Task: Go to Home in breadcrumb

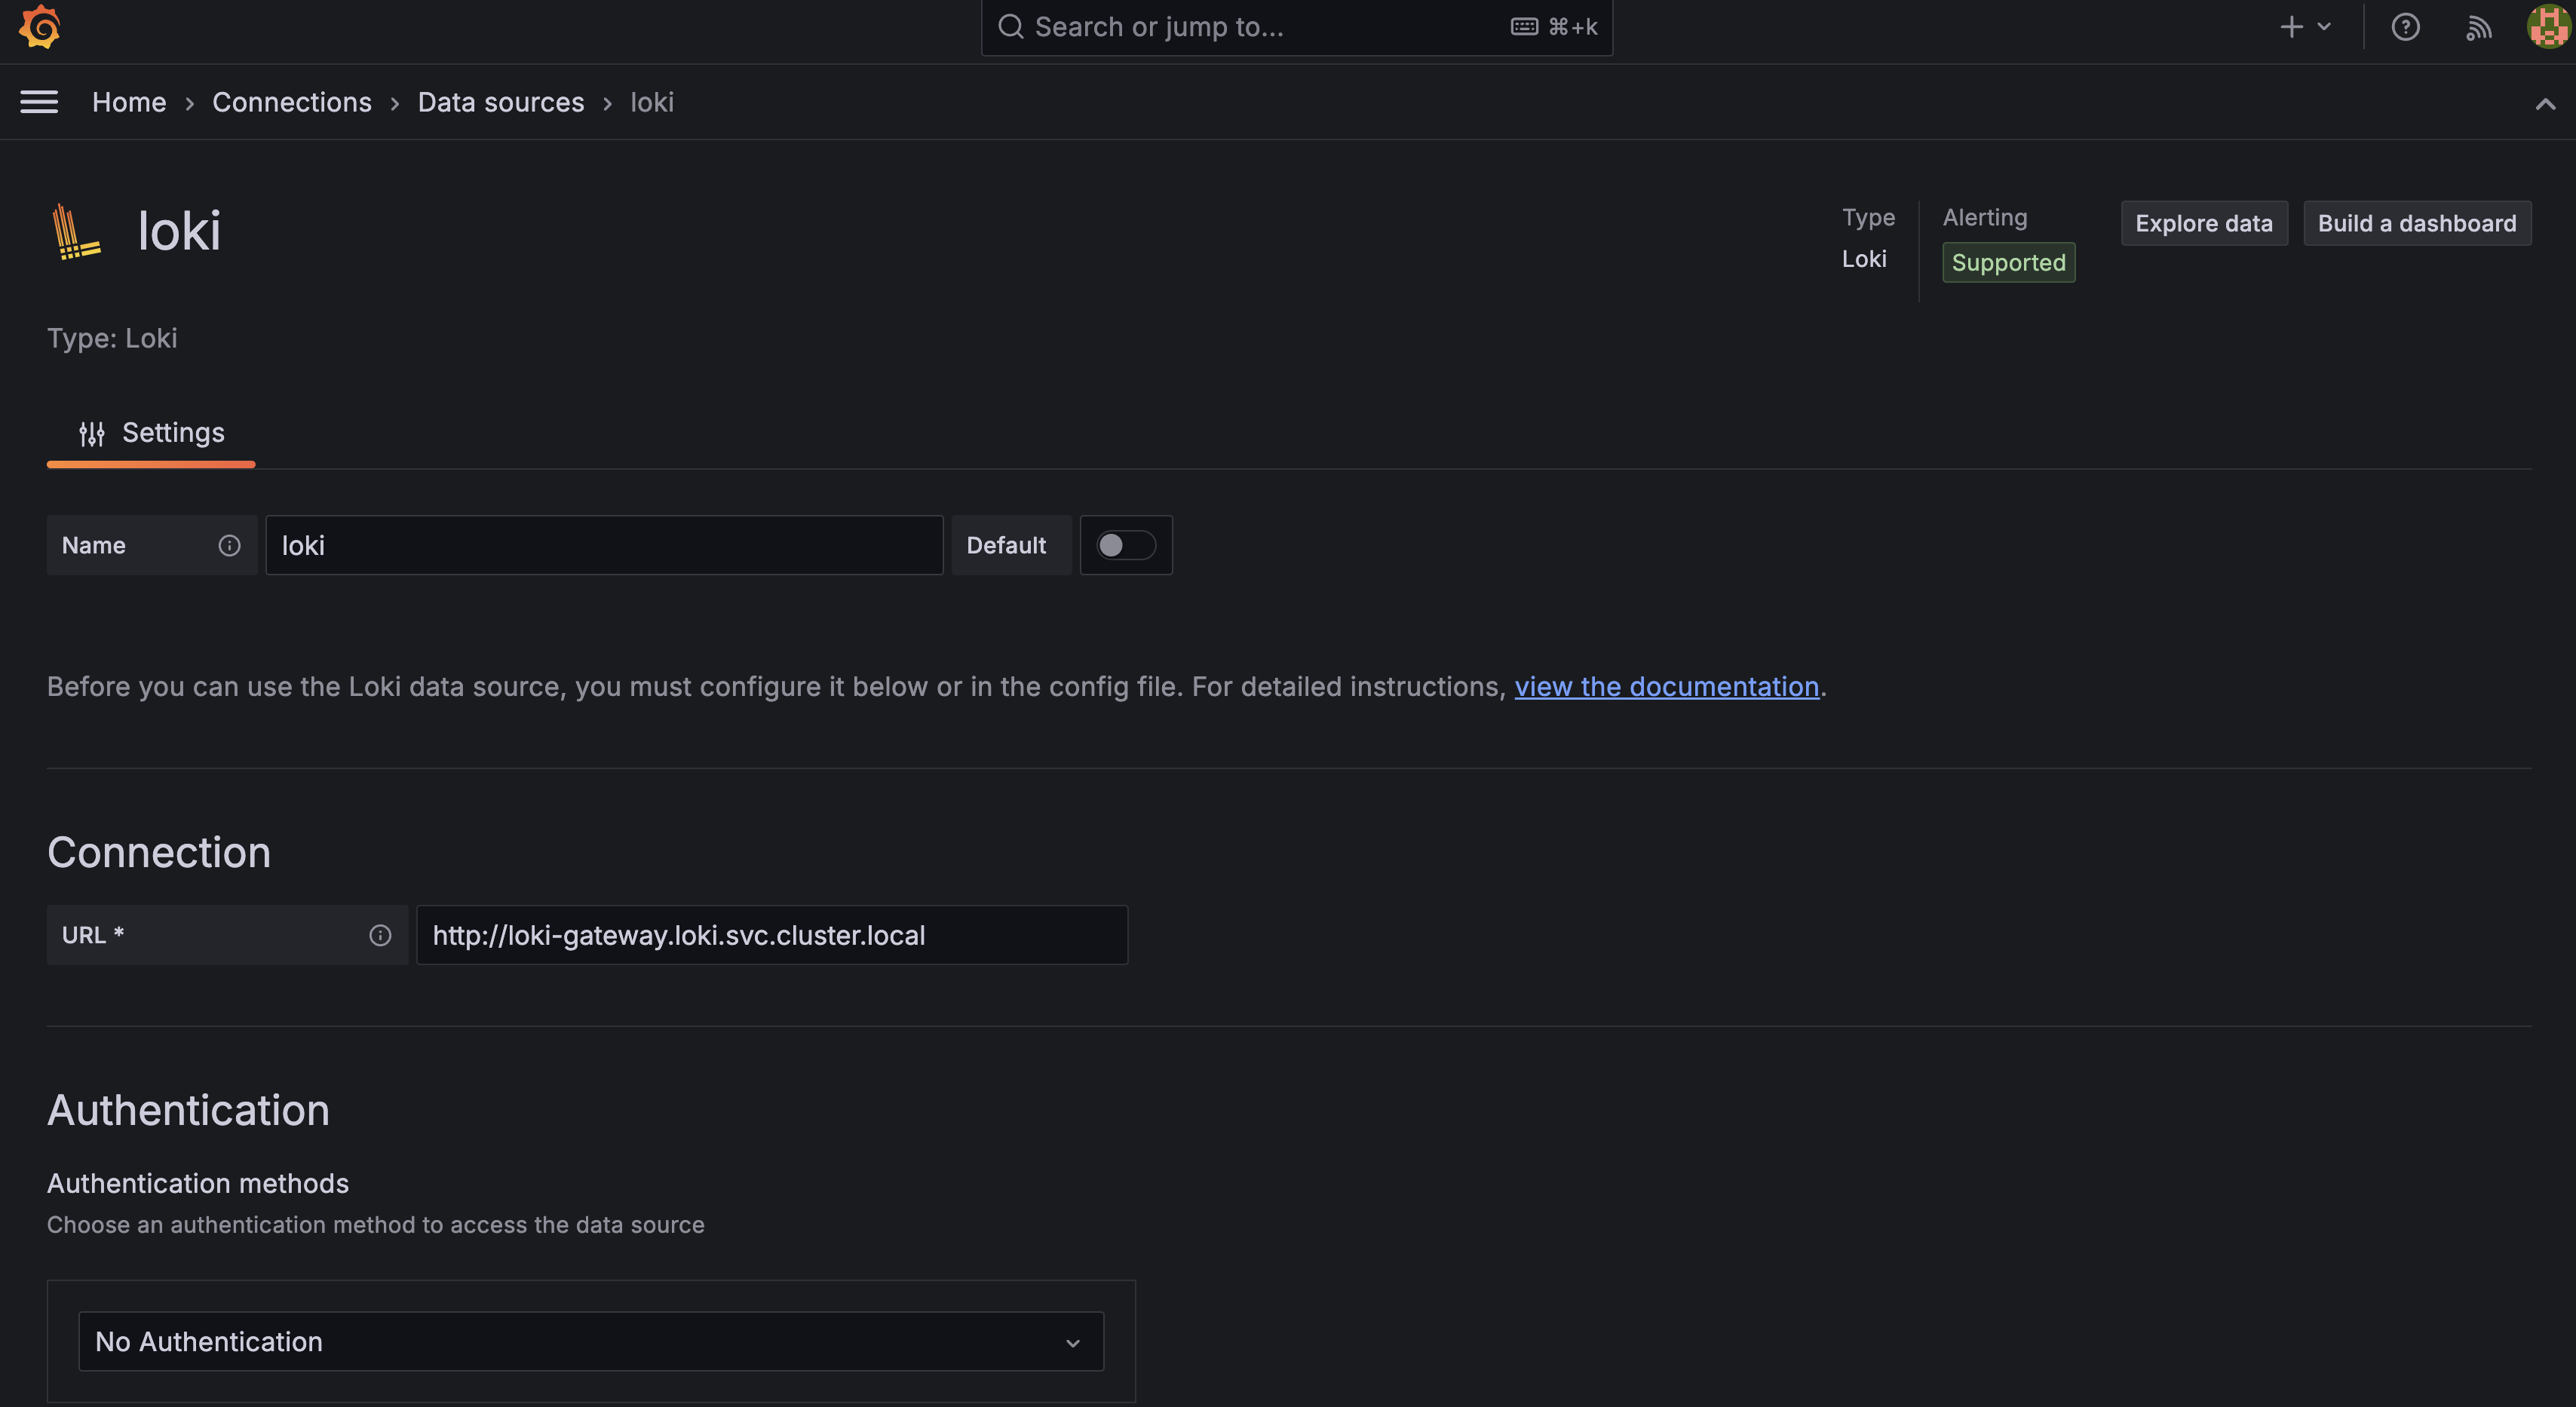Action: 129,102
